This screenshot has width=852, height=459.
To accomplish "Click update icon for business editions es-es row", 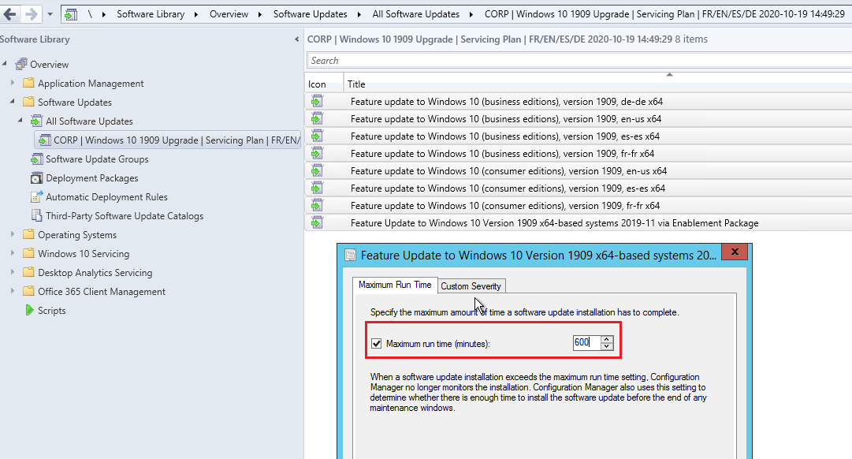I will 318,136.
